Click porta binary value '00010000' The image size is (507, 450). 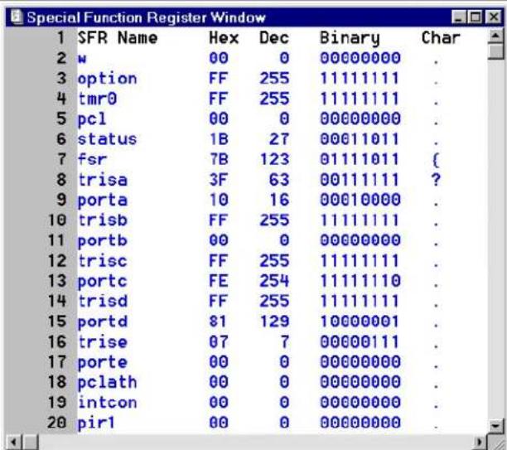tap(360, 200)
